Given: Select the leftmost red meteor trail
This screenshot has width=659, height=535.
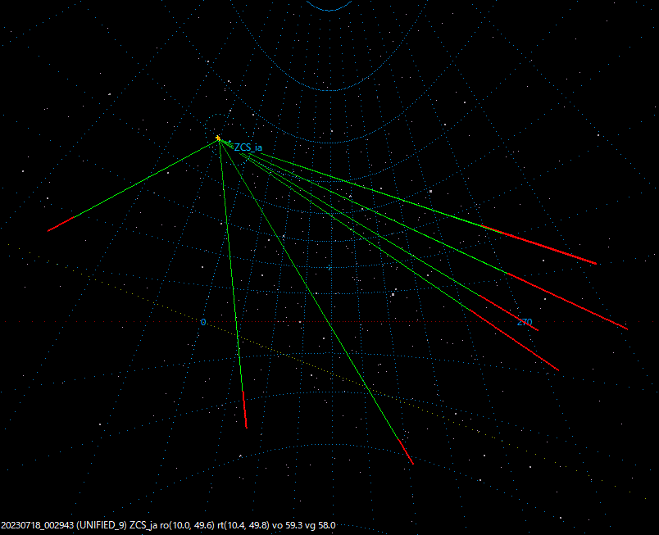Looking at the screenshot, I should click(61, 225).
